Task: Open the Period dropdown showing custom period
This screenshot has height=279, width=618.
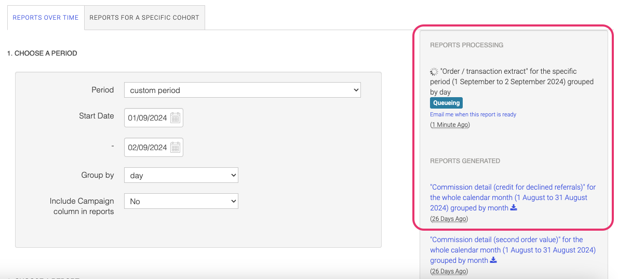Action: [243, 90]
